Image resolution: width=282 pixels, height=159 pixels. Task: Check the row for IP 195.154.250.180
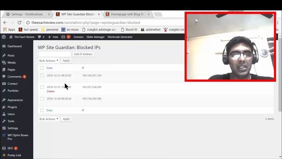click(x=42, y=98)
